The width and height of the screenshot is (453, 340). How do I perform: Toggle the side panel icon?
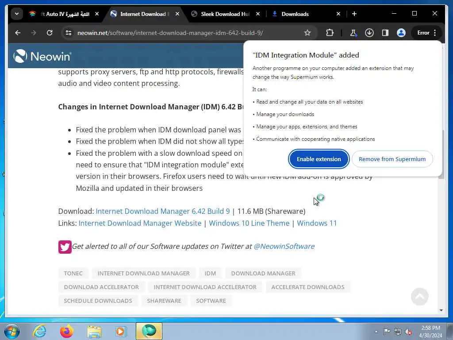385,33
